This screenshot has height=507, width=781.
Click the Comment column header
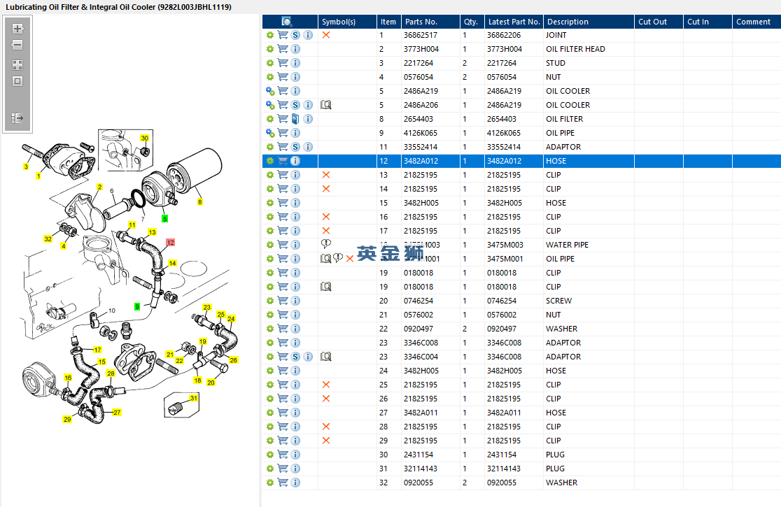[757, 22]
